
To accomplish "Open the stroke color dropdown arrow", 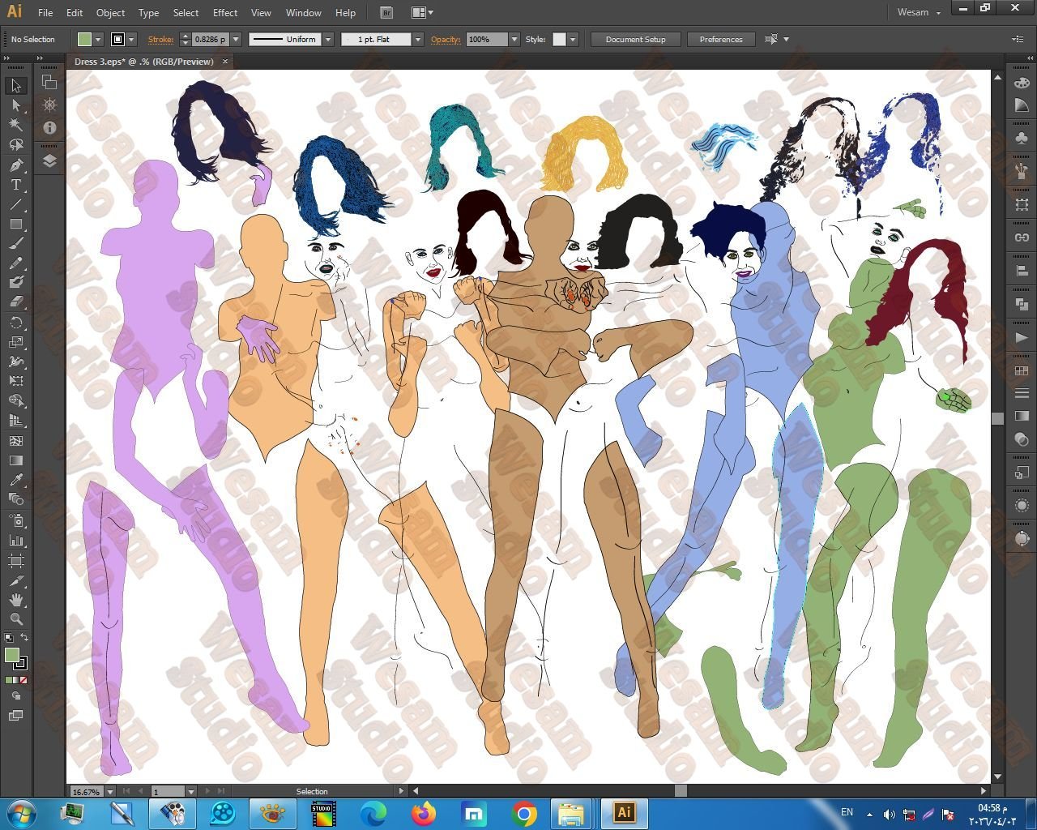I will tap(130, 39).
